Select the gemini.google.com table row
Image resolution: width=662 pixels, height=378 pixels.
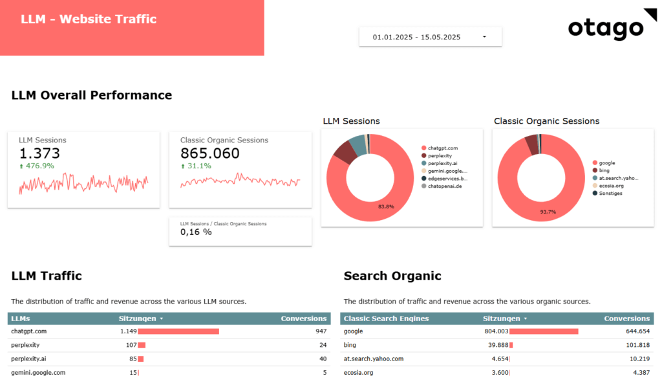pyautogui.click(x=169, y=372)
